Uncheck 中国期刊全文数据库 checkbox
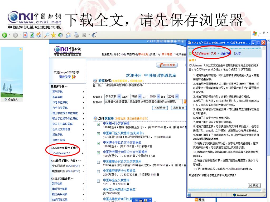This screenshot has height=202, width=270. [x=98, y=124]
